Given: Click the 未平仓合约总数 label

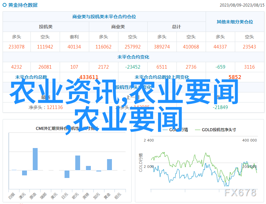Looking at the screenshot, I should click(31, 77).
